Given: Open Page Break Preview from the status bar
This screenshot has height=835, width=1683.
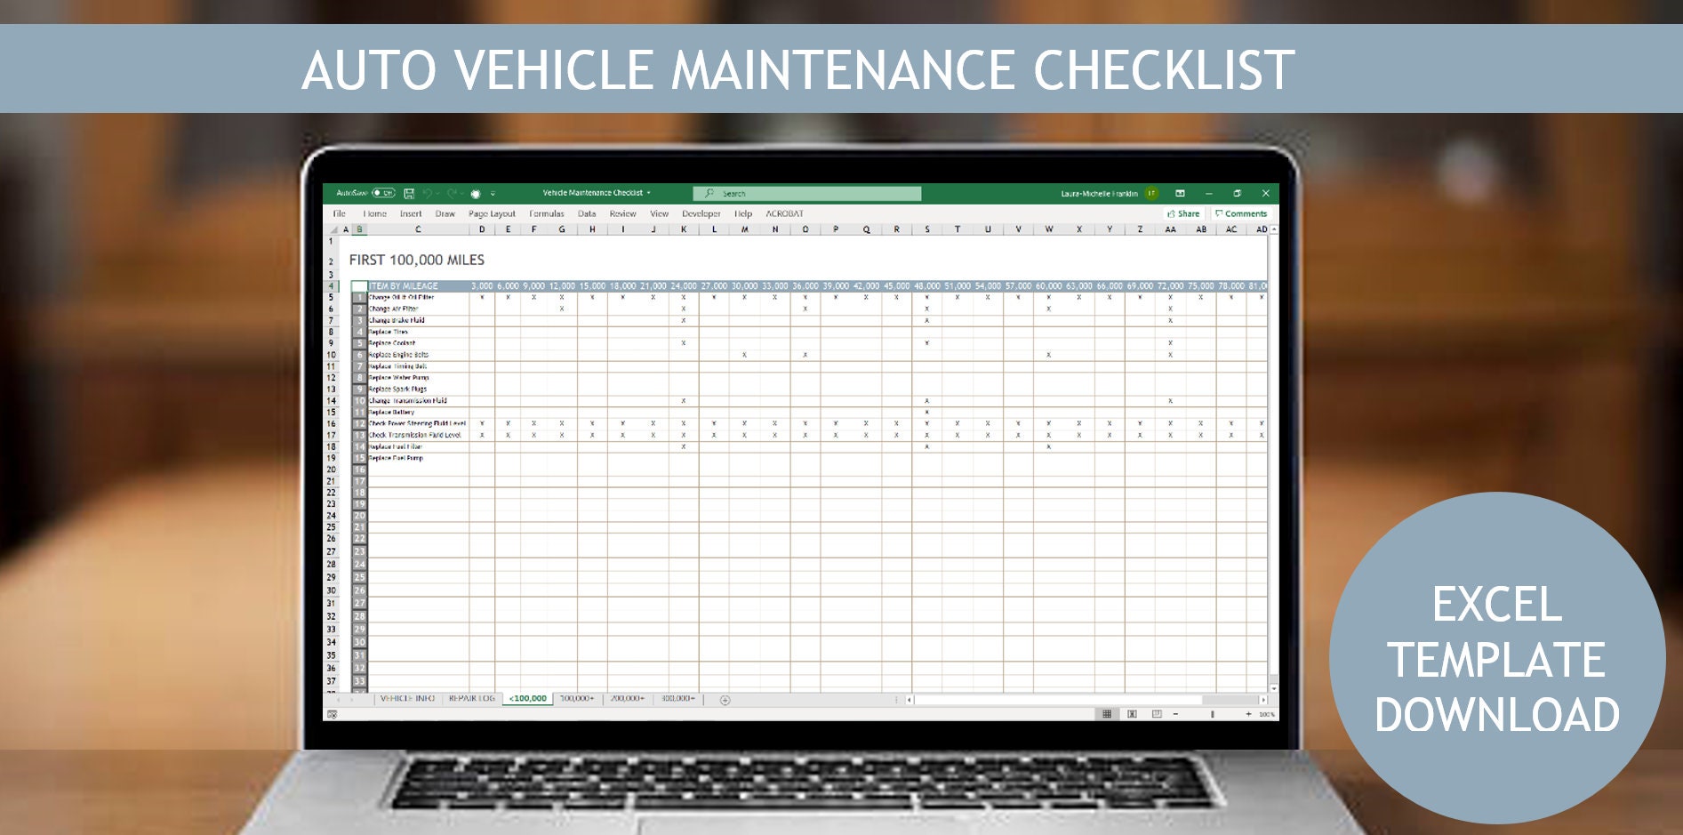Looking at the screenshot, I should 1157,714.
